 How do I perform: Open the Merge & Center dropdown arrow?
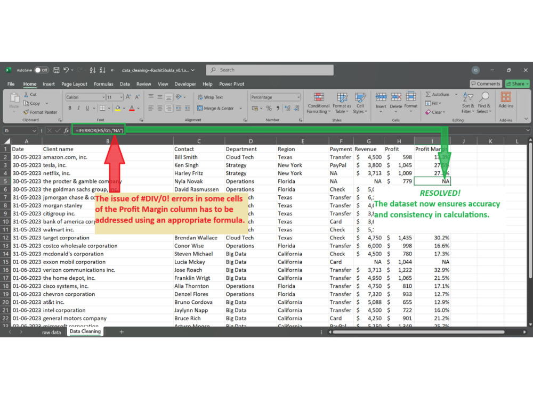pyautogui.click(x=241, y=109)
